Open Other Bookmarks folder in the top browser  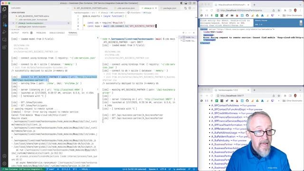(x=293, y=15)
